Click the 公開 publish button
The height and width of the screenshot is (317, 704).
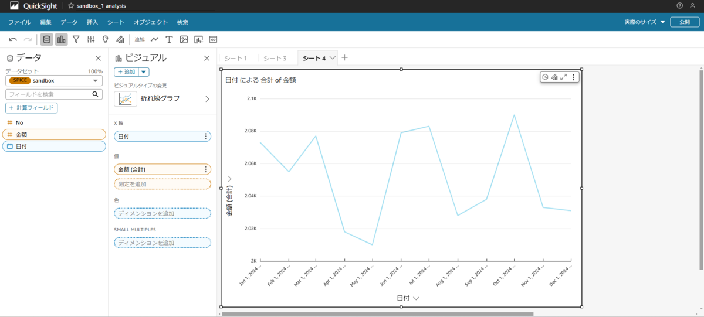[684, 22]
